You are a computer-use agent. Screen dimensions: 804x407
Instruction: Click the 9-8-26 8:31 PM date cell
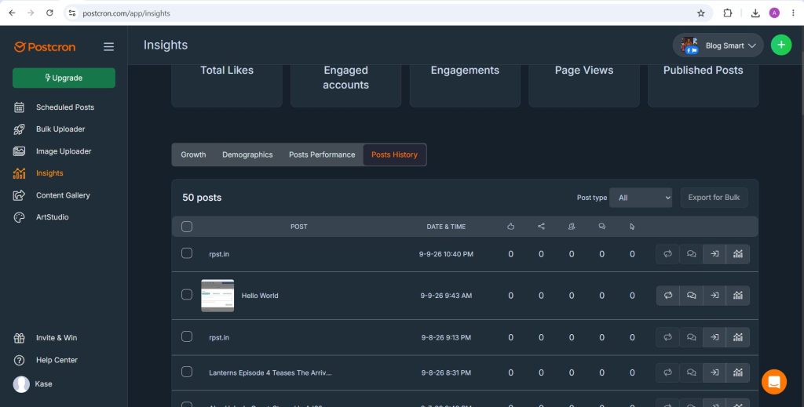click(446, 372)
